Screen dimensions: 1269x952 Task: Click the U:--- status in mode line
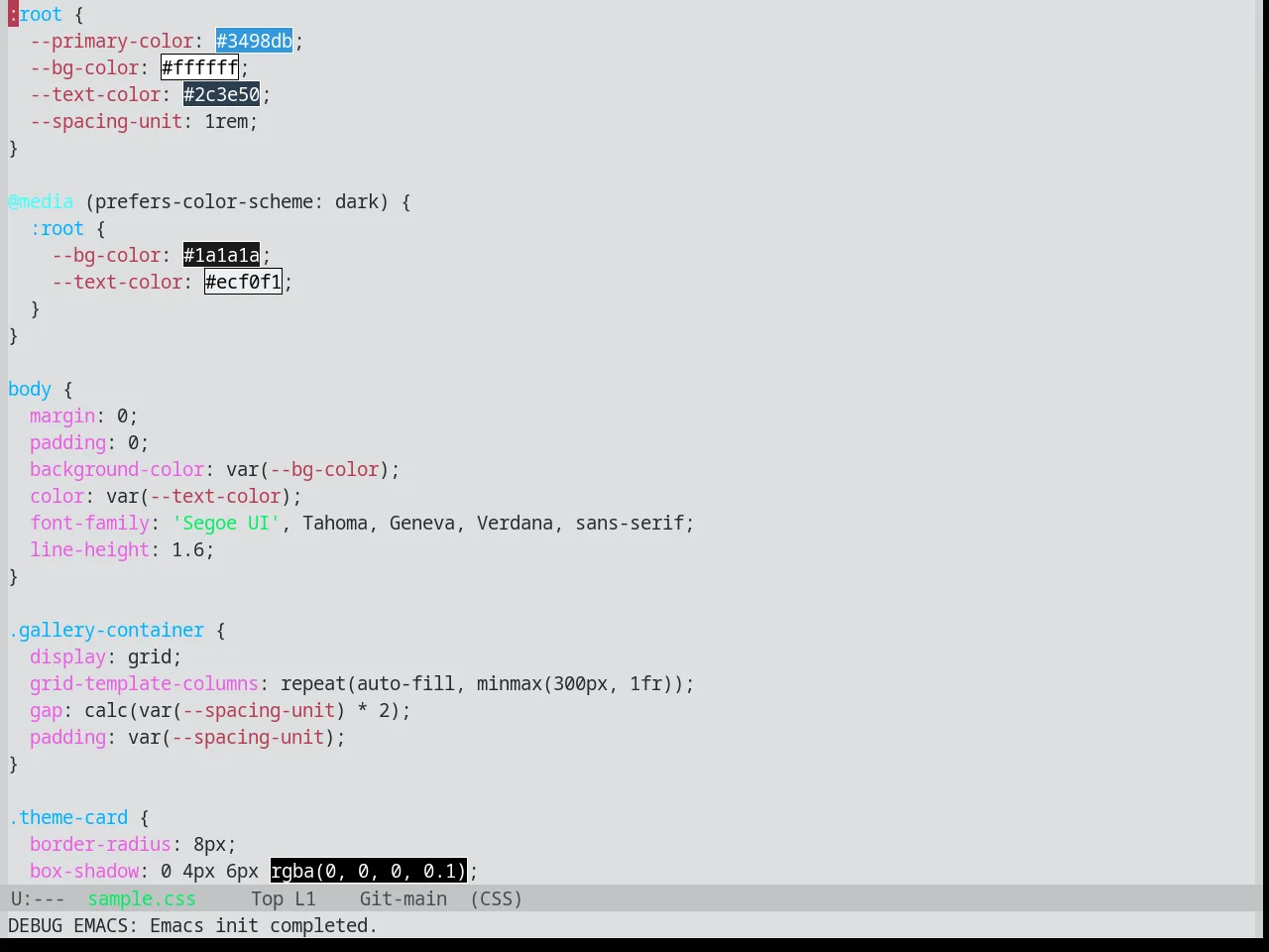click(x=38, y=898)
